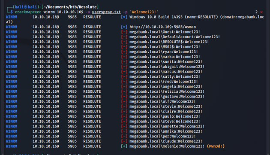The height and width of the screenshot is (155, 270).
Task: Click the megabank.local\annette:Welcome123! entry
Action: [x=167, y=126]
